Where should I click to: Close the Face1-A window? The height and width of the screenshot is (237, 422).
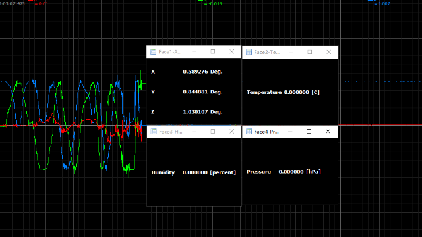point(231,51)
